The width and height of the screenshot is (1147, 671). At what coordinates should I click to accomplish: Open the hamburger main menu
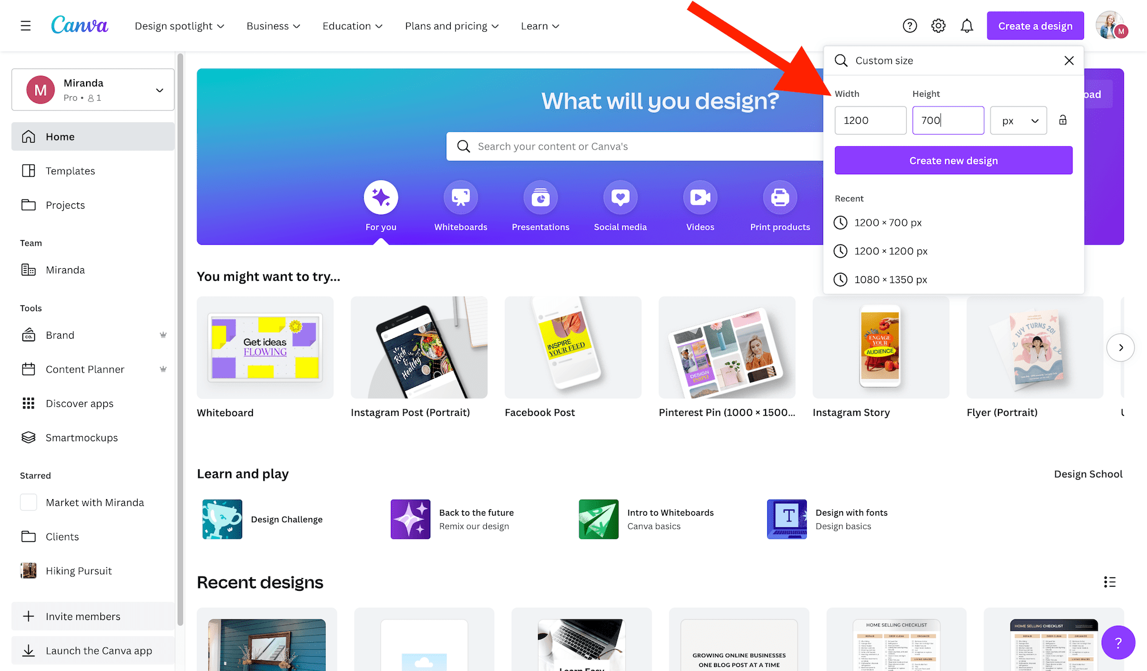(x=26, y=26)
